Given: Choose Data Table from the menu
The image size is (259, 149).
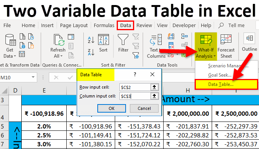Looking at the screenshot, I should [x=226, y=84].
